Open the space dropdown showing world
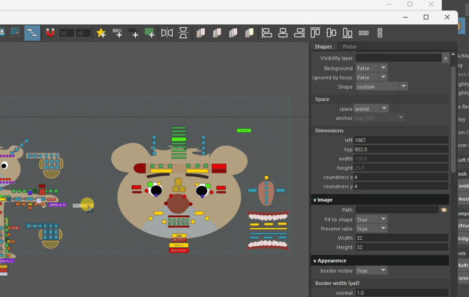This screenshot has height=297, width=469. (x=371, y=109)
